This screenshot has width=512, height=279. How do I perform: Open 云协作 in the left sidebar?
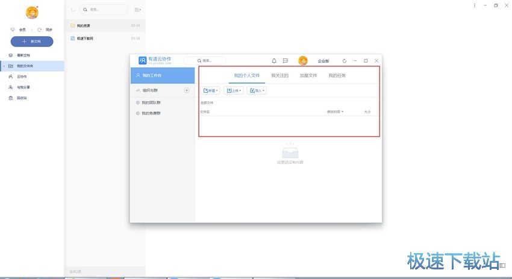click(32, 77)
